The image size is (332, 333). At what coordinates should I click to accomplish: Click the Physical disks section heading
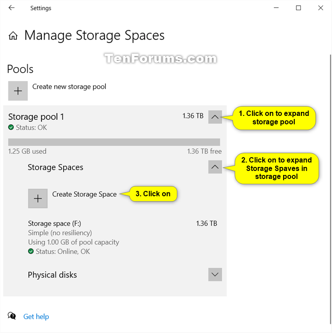click(x=52, y=275)
